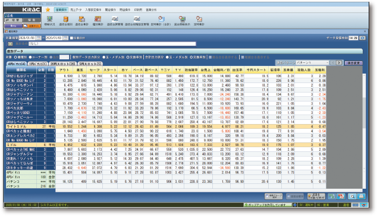
Task: Switch to the 5円スロット[5] tab
Action: pyautogui.click(x=90, y=64)
